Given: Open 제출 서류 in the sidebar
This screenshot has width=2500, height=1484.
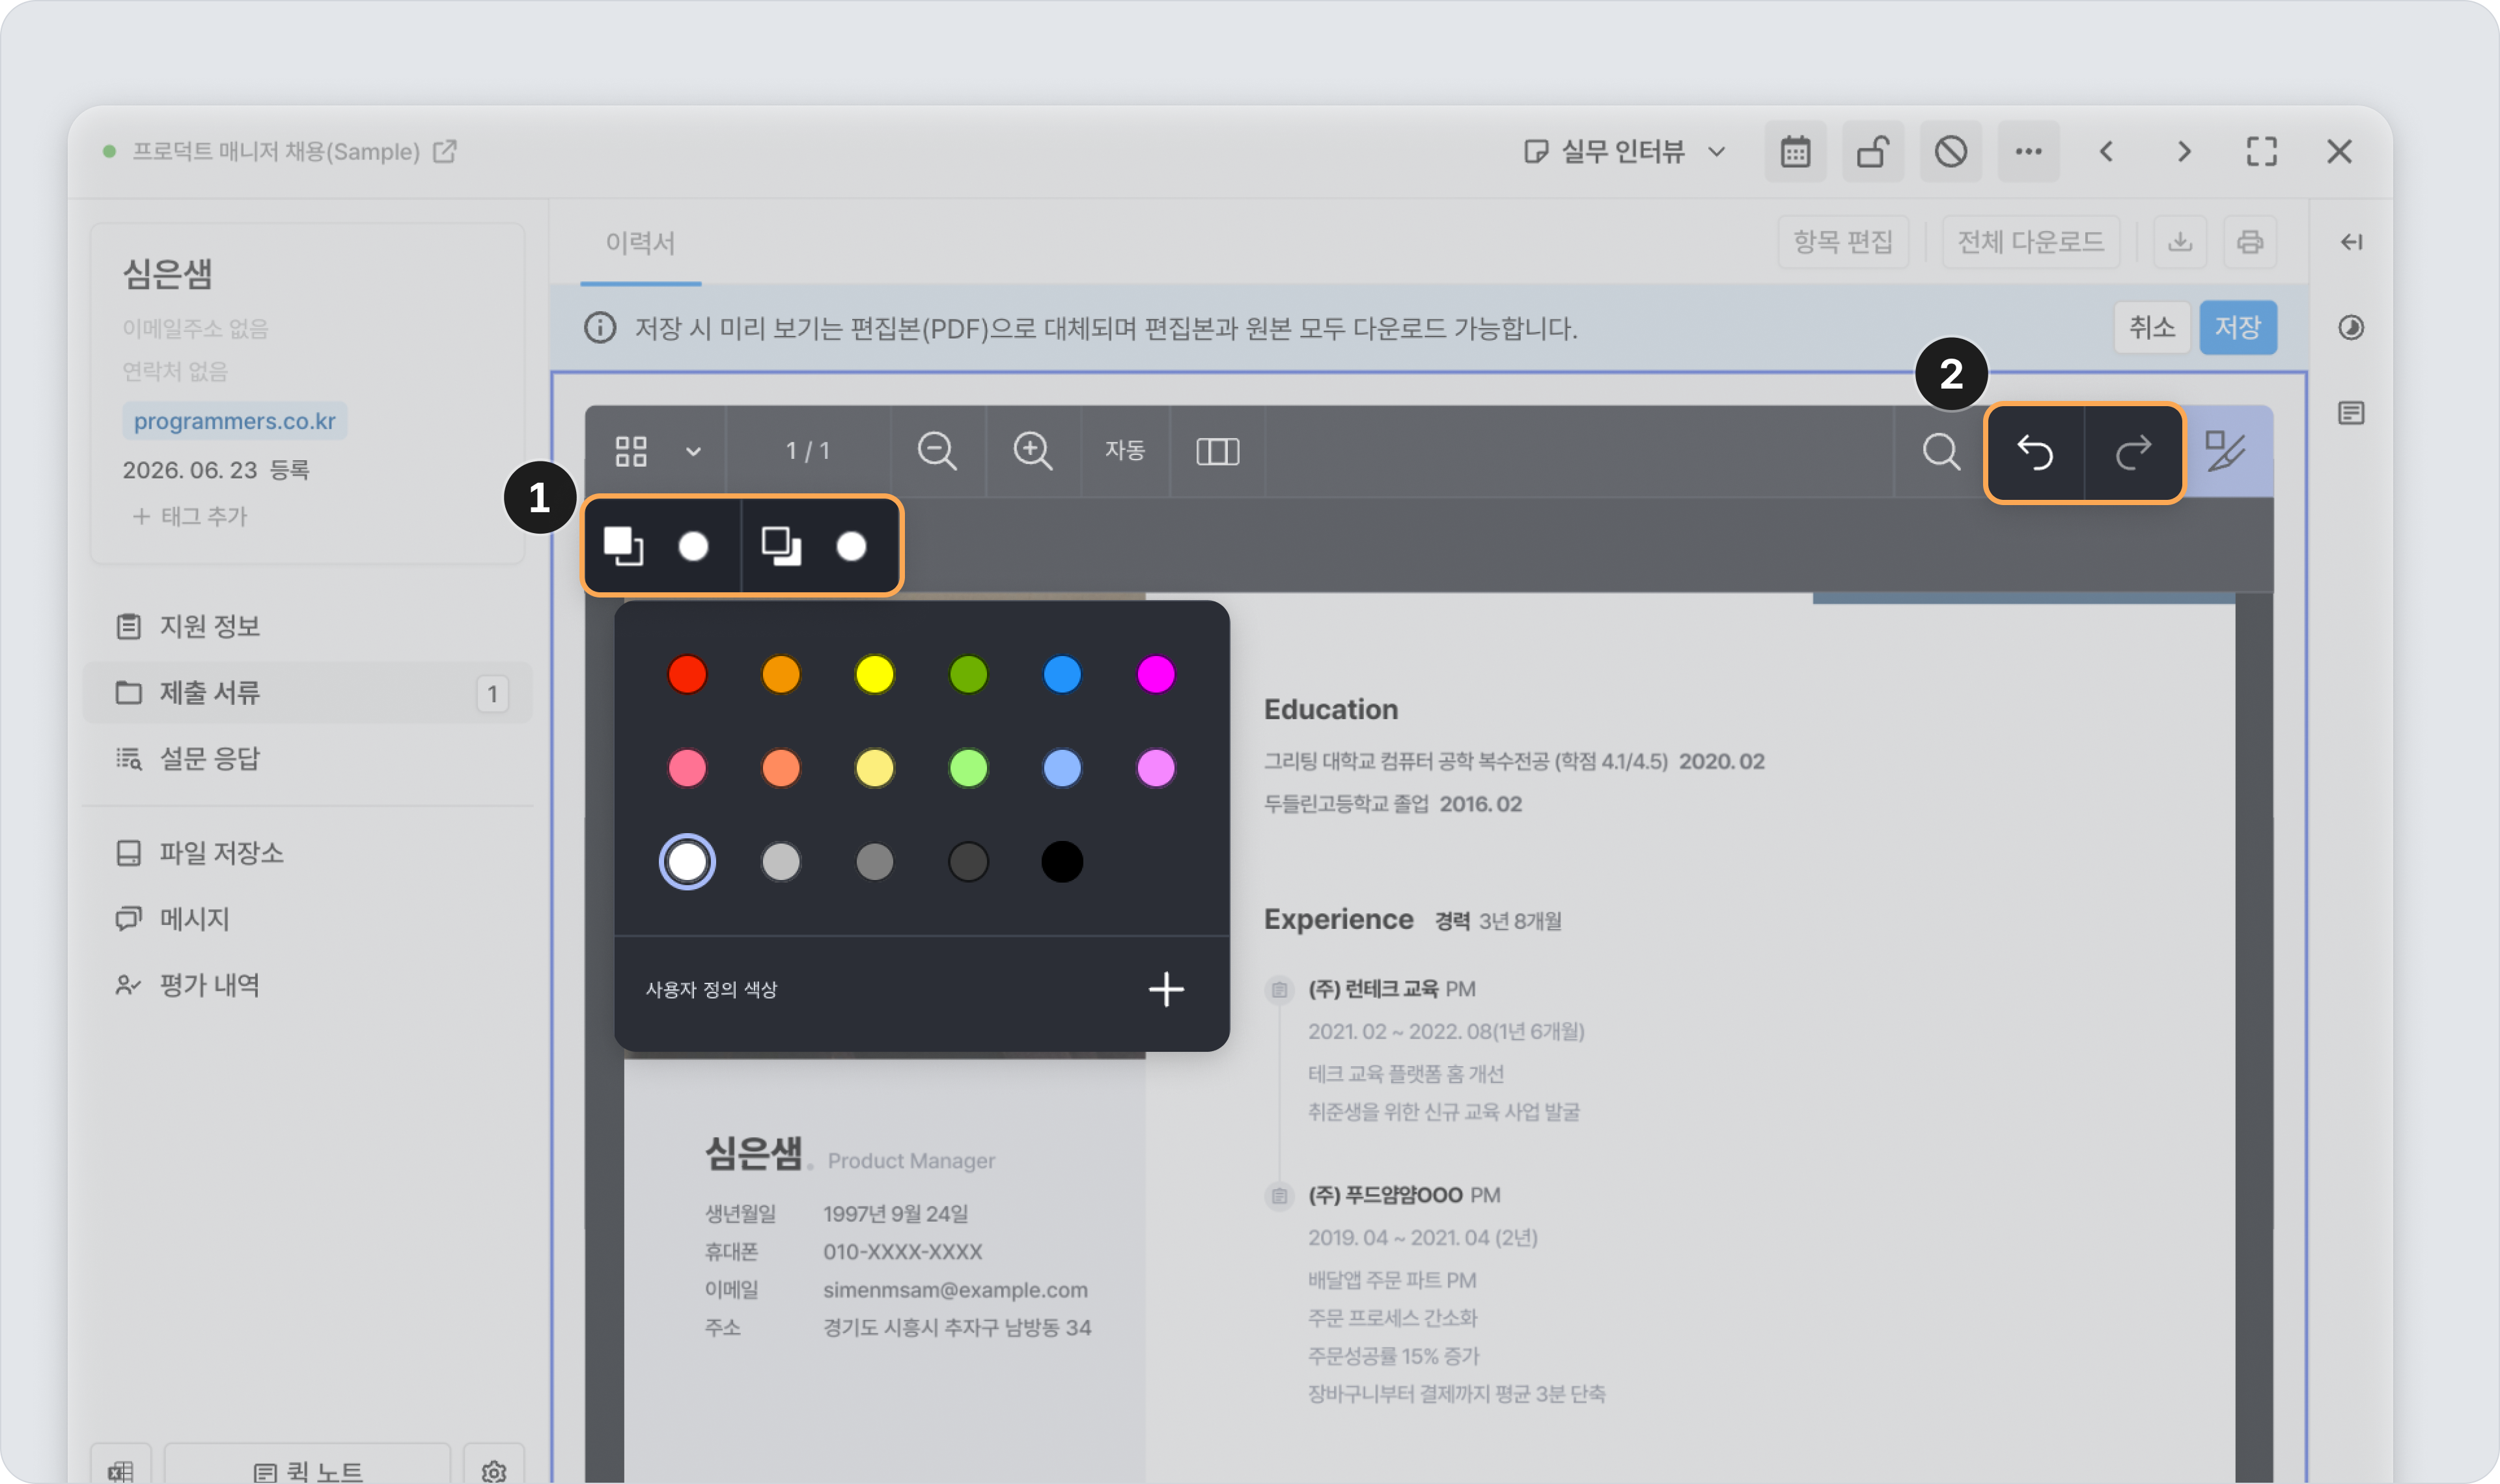Looking at the screenshot, I should (x=308, y=692).
